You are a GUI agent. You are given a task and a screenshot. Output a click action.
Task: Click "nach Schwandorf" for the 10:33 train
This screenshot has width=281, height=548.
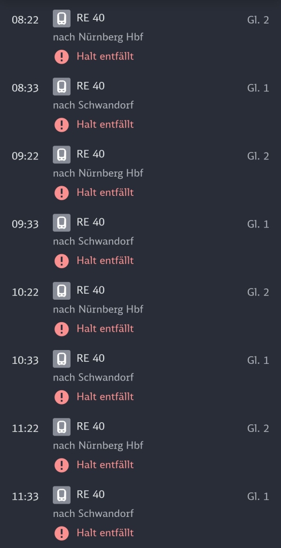pyautogui.click(x=93, y=377)
